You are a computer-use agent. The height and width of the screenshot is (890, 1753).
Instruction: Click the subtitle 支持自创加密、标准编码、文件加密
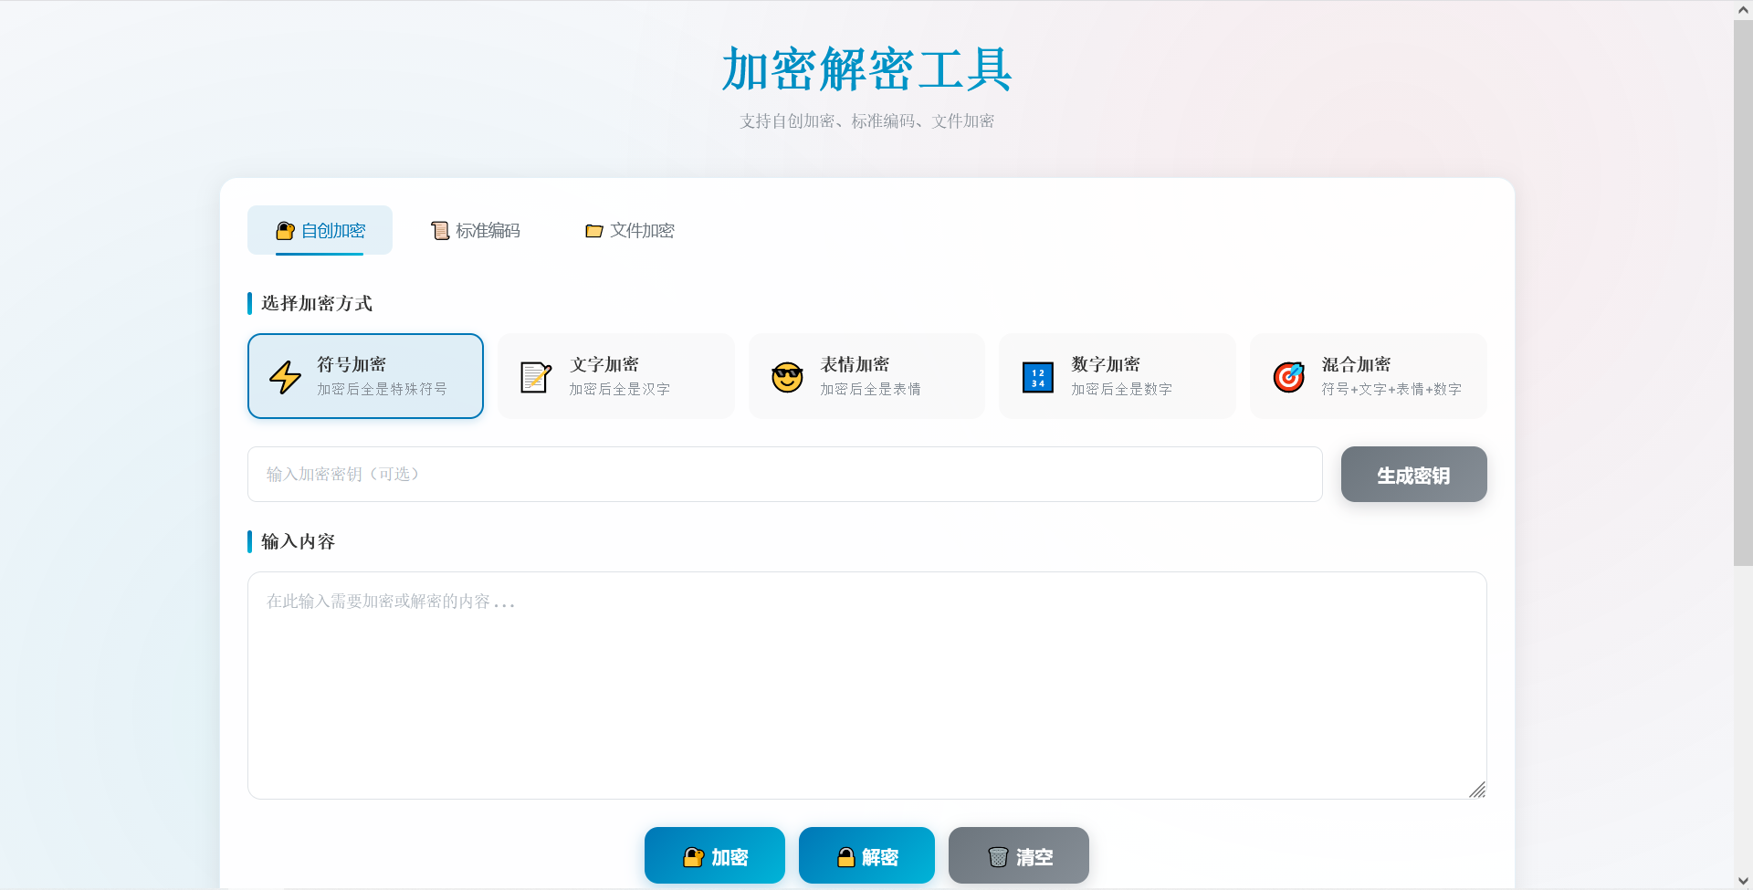867,120
